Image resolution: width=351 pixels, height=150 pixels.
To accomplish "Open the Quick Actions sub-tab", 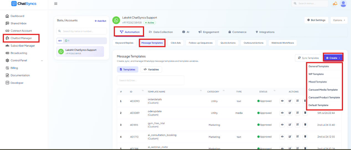I will coord(228,43).
